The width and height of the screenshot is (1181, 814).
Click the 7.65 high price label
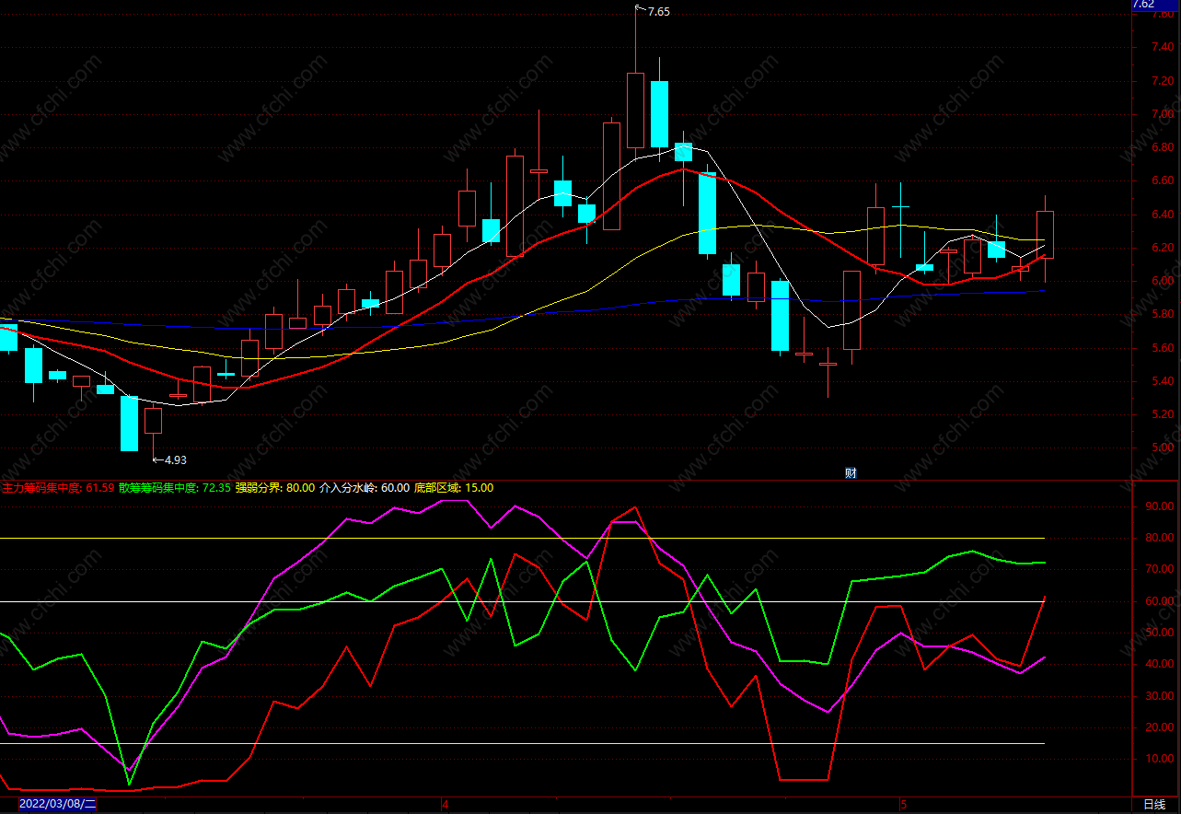658,12
